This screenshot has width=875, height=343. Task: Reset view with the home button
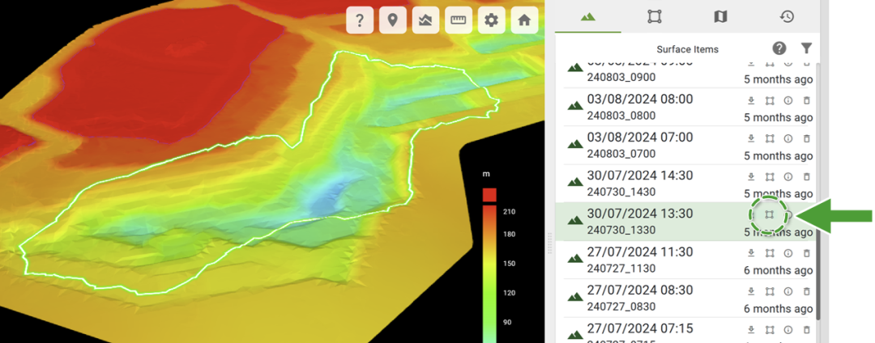(524, 20)
